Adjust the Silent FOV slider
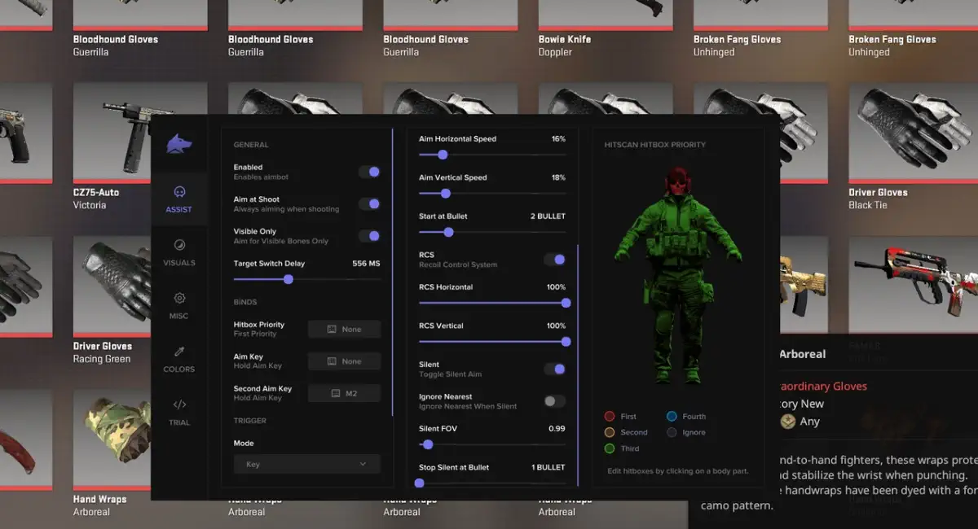The width and height of the screenshot is (978, 529). coord(492,444)
